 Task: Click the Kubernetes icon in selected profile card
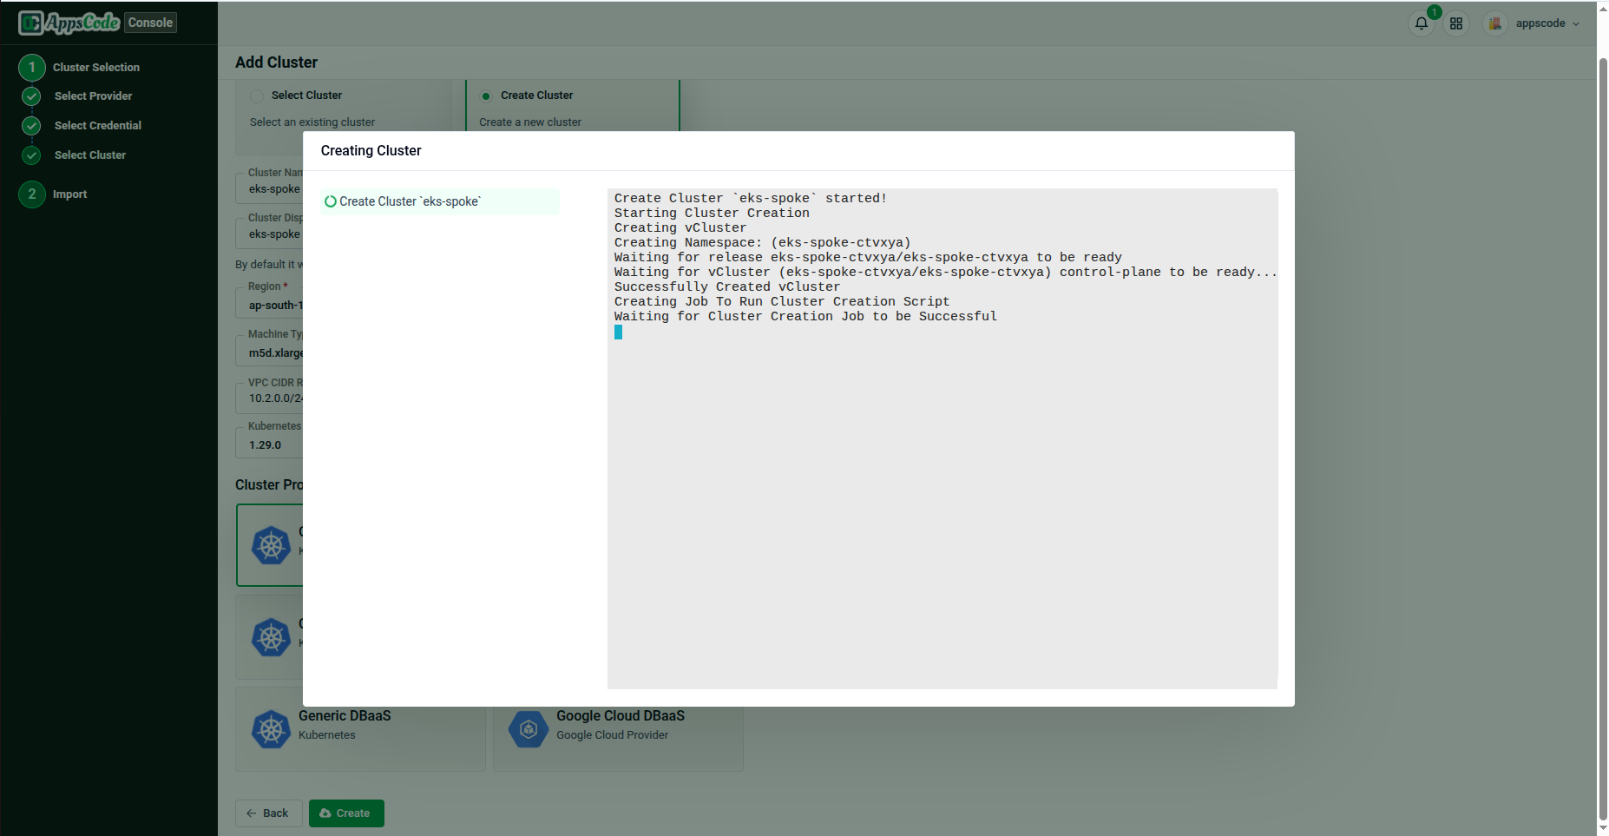click(271, 545)
